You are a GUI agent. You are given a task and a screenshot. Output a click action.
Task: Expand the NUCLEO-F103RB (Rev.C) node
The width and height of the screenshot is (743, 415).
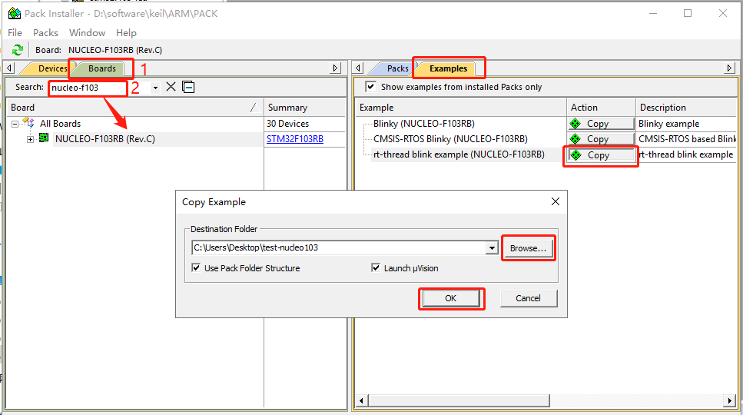(x=30, y=139)
